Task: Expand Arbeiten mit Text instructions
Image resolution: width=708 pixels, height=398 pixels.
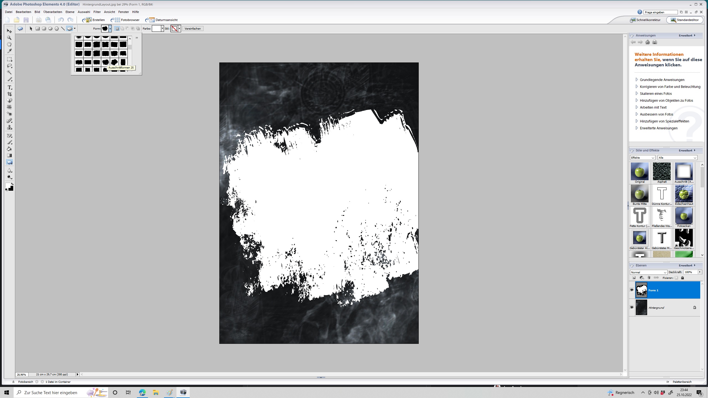Action: click(x=653, y=107)
